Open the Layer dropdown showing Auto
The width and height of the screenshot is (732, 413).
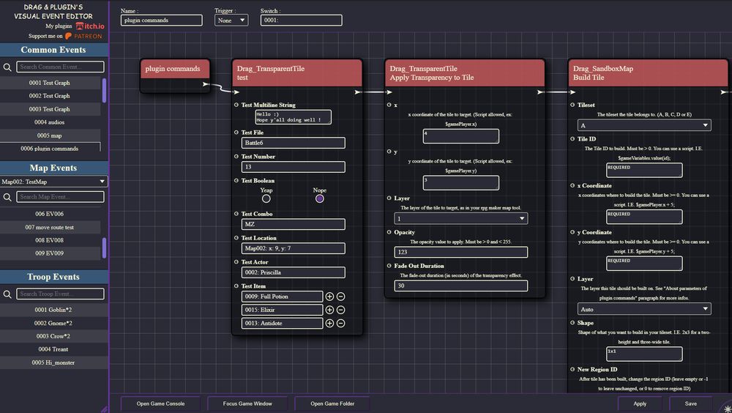644,309
